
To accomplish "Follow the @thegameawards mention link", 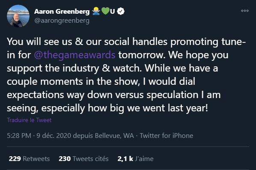I will click(x=74, y=55).
